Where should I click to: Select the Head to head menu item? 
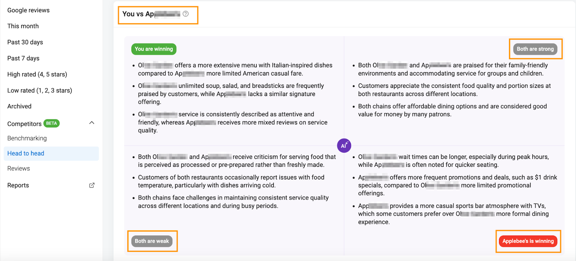pyautogui.click(x=51, y=154)
